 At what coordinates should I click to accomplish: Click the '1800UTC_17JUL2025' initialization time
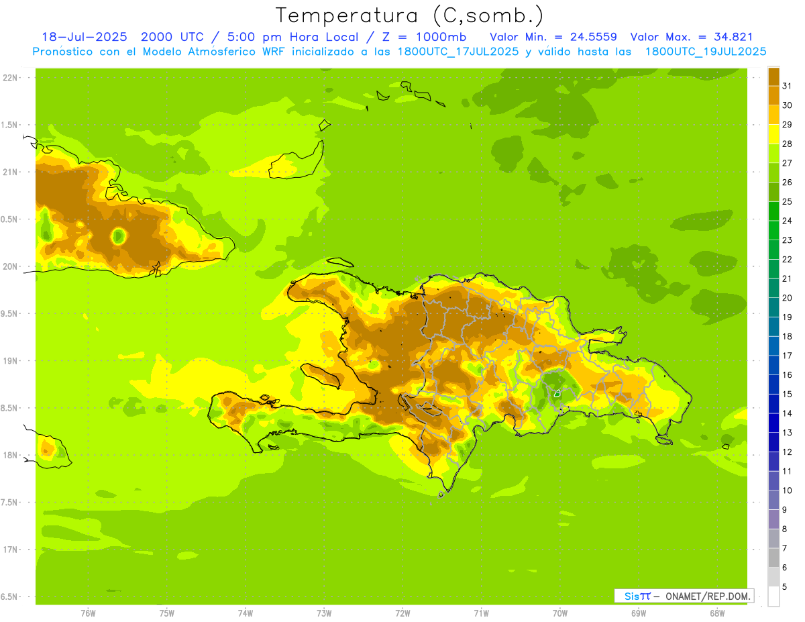click(x=458, y=52)
